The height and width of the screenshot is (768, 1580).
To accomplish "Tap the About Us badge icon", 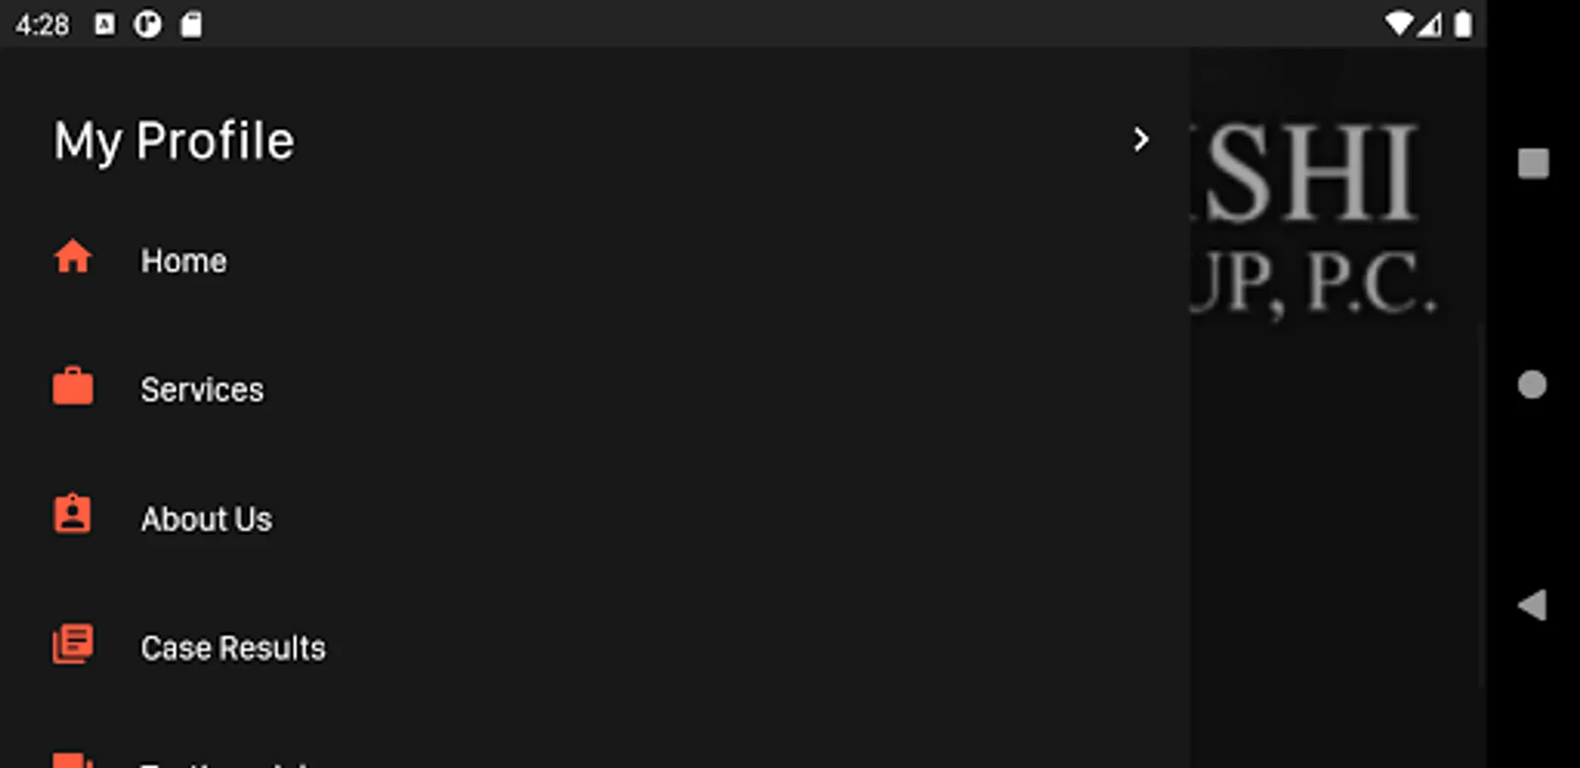I will tap(73, 515).
